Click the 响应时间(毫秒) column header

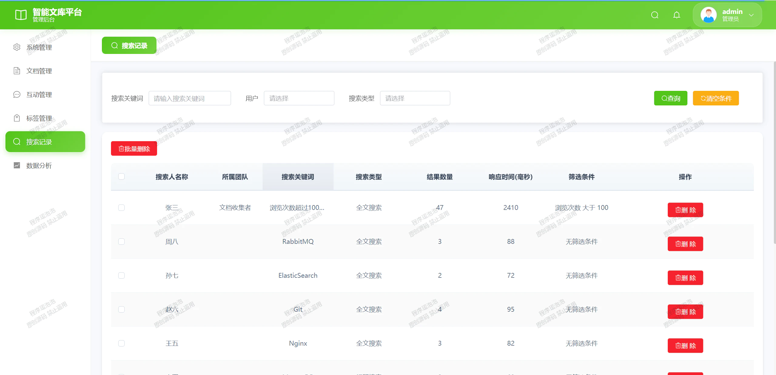click(x=511, y=177)
